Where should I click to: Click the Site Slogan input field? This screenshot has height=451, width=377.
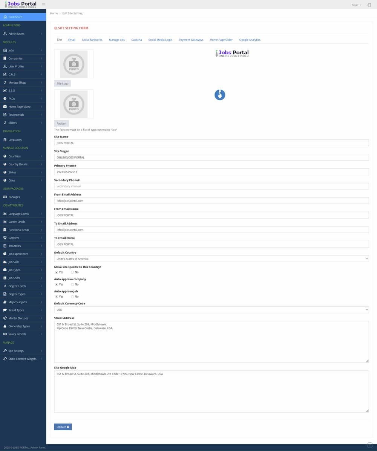point(211,157)
